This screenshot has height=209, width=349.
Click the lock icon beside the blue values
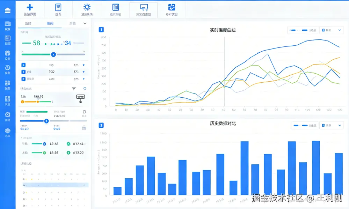(x=84, y=128)
